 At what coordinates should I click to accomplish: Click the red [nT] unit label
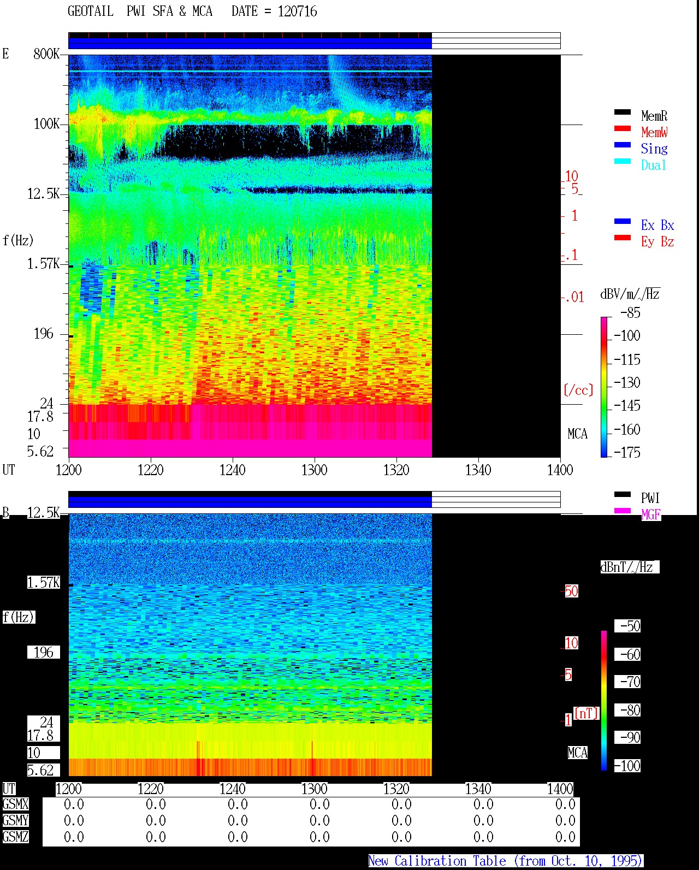pyautogui.click(x=587, y=713)
